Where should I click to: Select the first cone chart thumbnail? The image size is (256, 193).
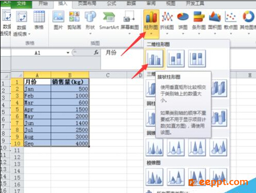[x=154, y=147]
